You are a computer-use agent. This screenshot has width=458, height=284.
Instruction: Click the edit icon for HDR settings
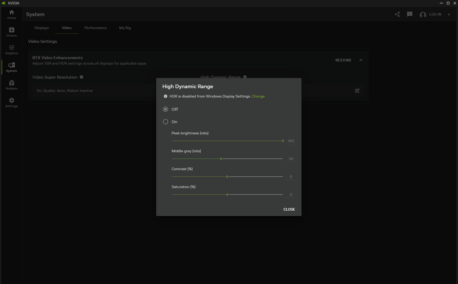[x=357, y=91]
